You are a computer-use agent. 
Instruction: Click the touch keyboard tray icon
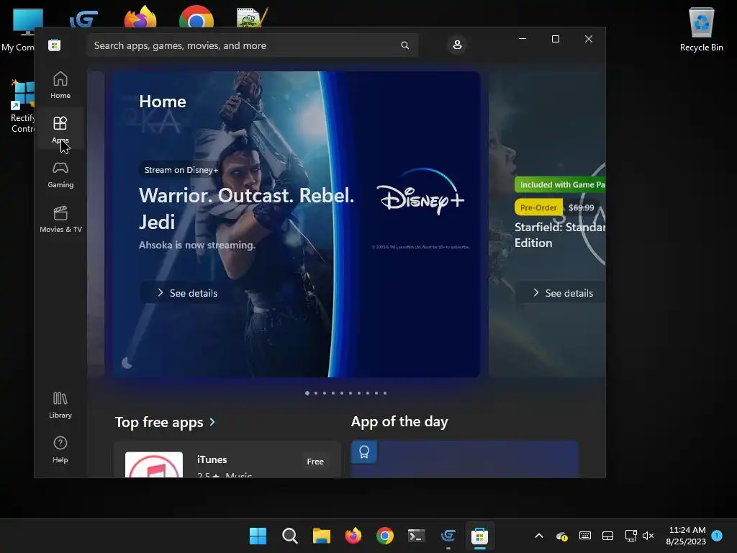click(584, 536)
